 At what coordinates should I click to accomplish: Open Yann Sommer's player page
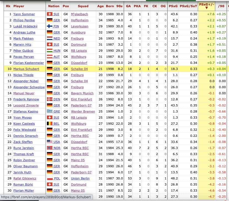(x=24, y=14)
